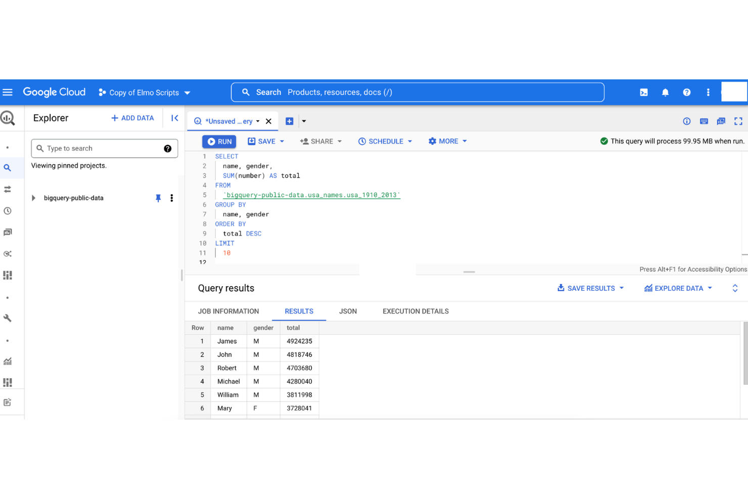The image size is (748, 499).
Task: Enter full screen mode for the editor
Action: point(738,121)
